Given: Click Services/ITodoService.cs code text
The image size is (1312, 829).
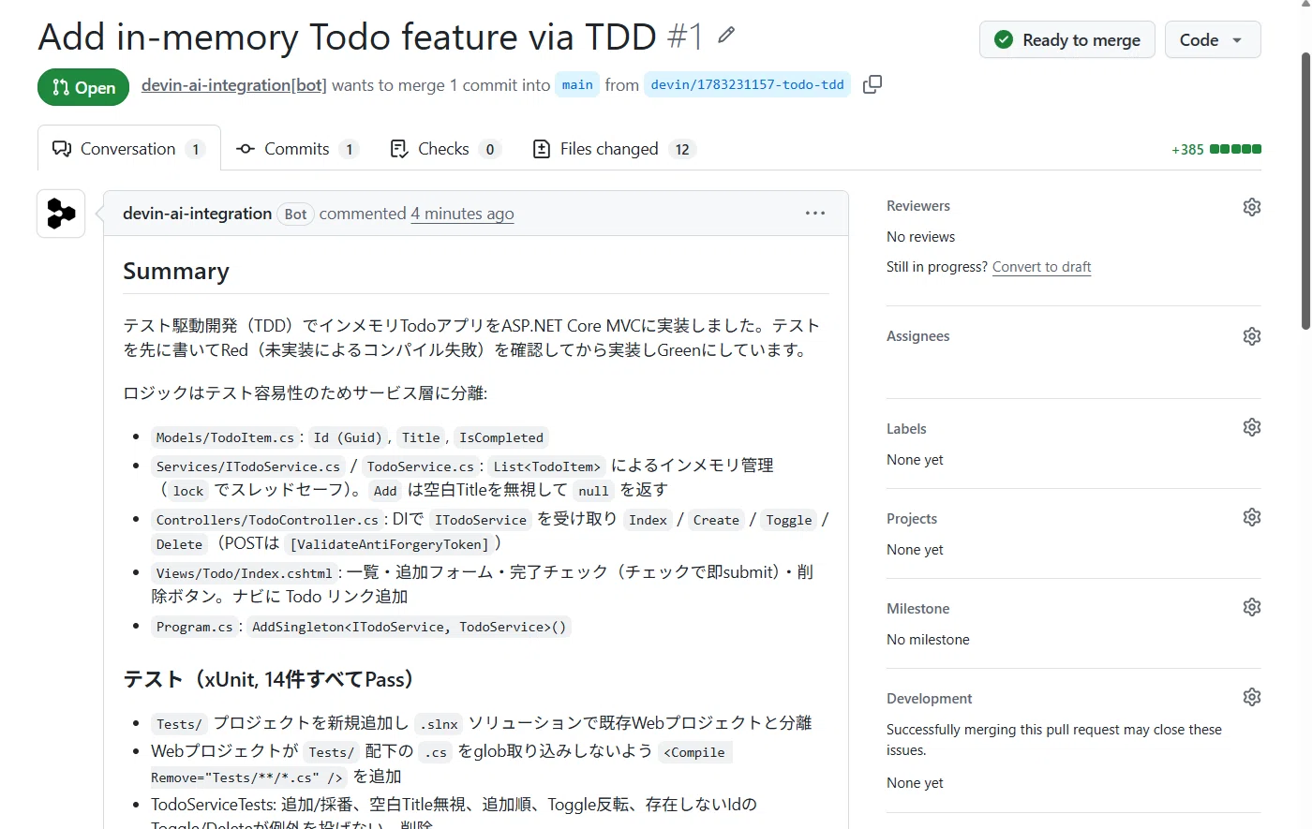Looking at the screenshot, I should [x=248, y=466].
